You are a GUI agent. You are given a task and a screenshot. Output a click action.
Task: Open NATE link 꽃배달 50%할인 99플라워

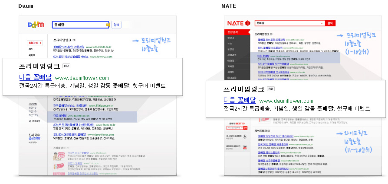click(x=271, y=39)
